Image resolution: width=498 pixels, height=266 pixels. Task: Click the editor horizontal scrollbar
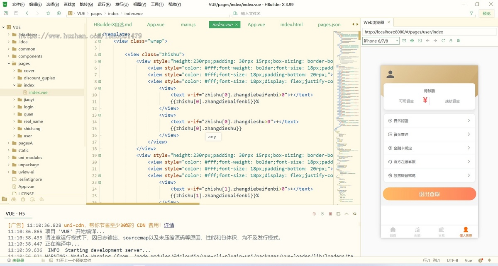click(143, 204)
